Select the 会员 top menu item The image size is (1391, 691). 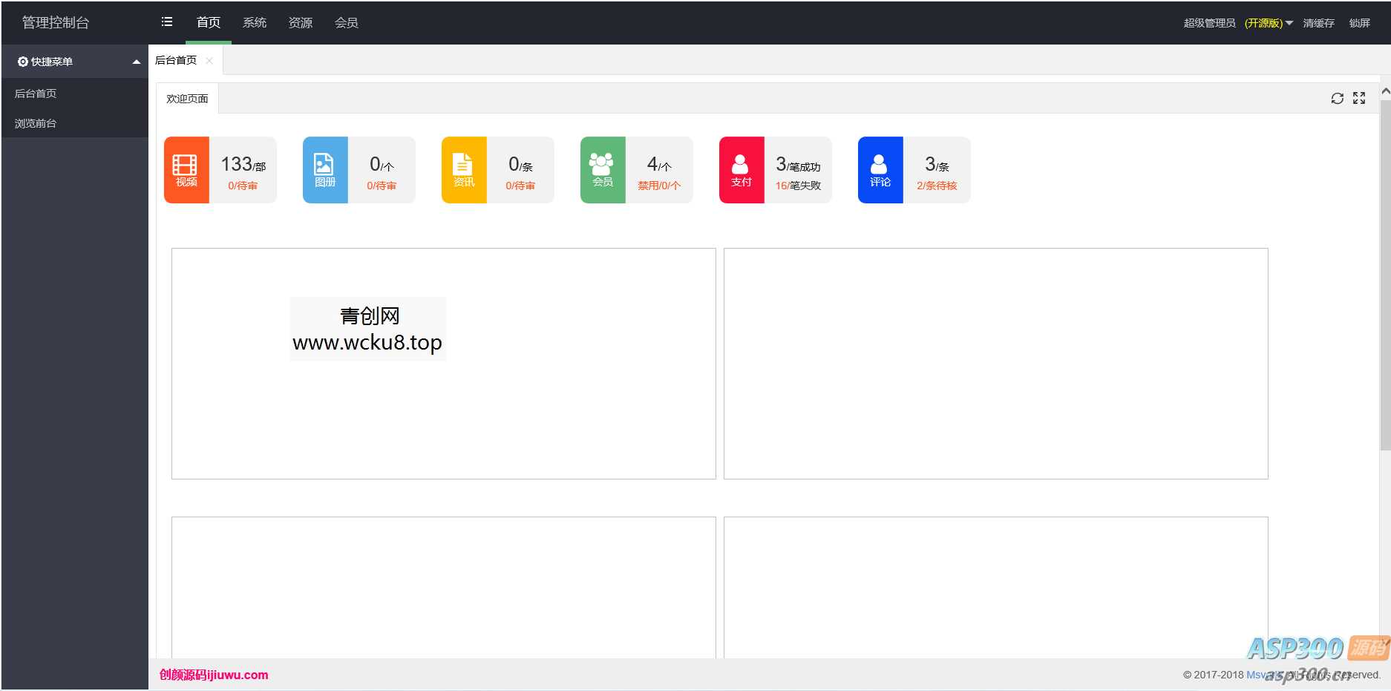(347, 23)
